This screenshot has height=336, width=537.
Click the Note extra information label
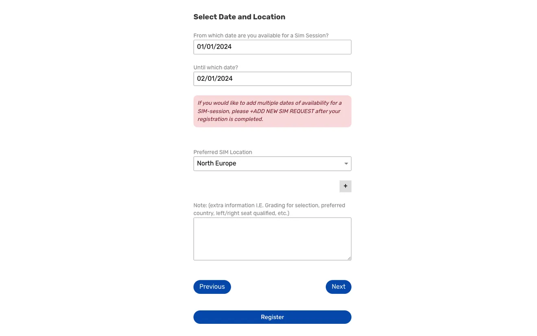(269, 209)
